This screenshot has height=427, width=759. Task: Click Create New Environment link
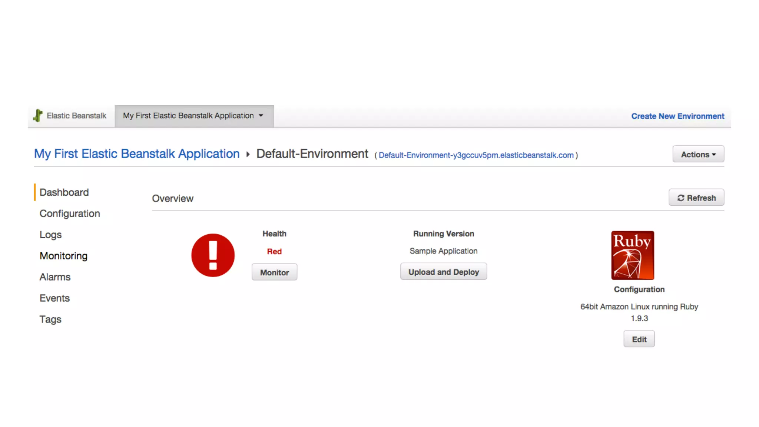pos(677,116)
